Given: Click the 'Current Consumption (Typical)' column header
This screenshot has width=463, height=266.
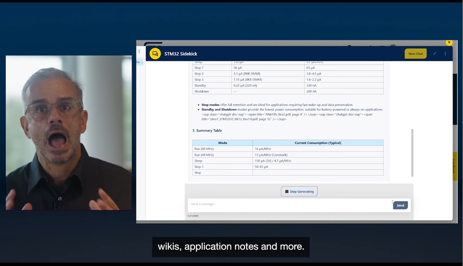Looking at the screenshot, I should [x=318, y=143].
